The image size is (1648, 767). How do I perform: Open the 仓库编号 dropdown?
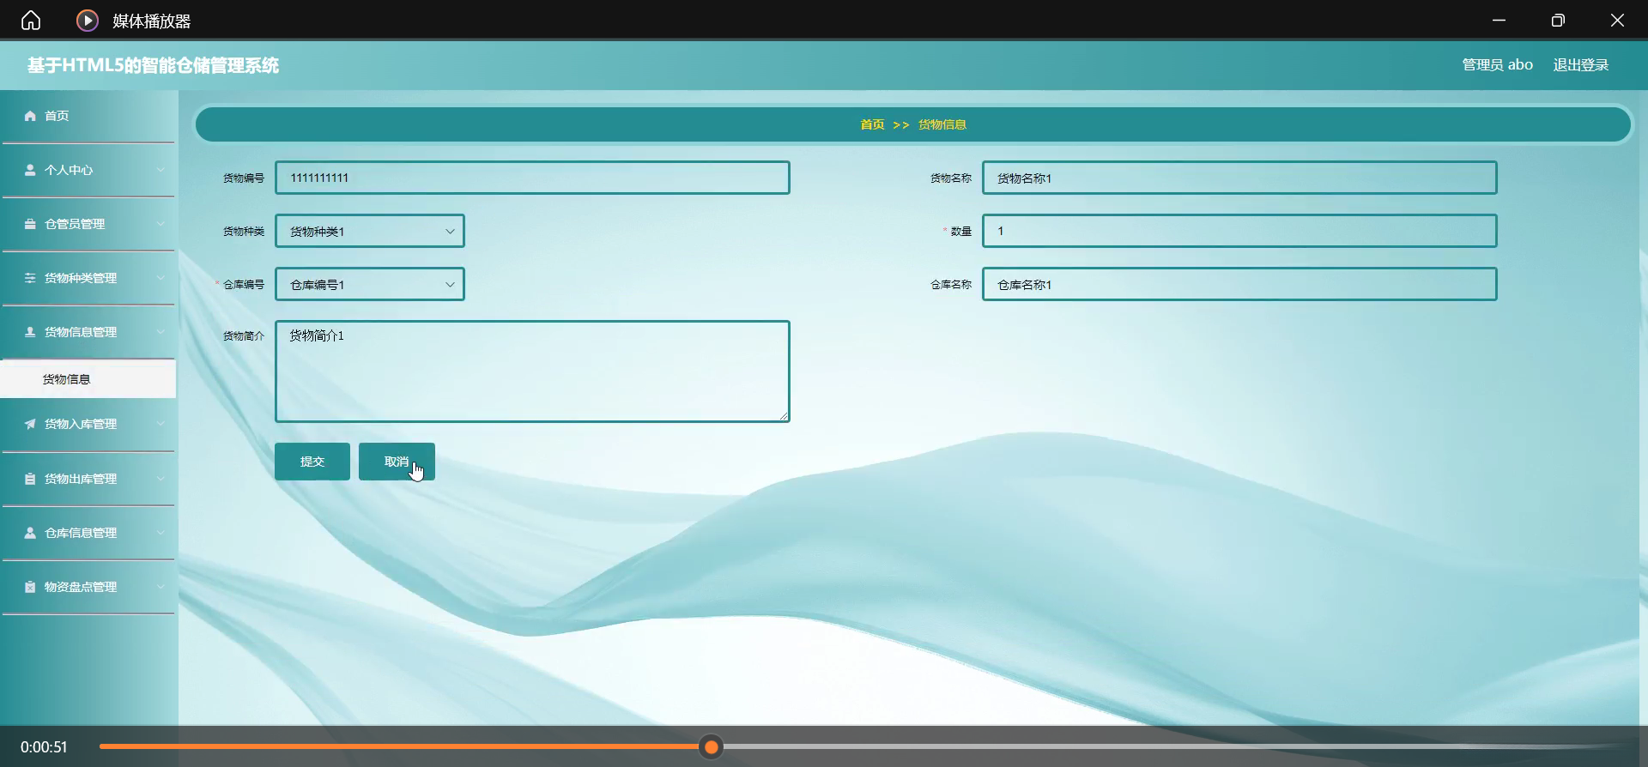pos(370,284)
